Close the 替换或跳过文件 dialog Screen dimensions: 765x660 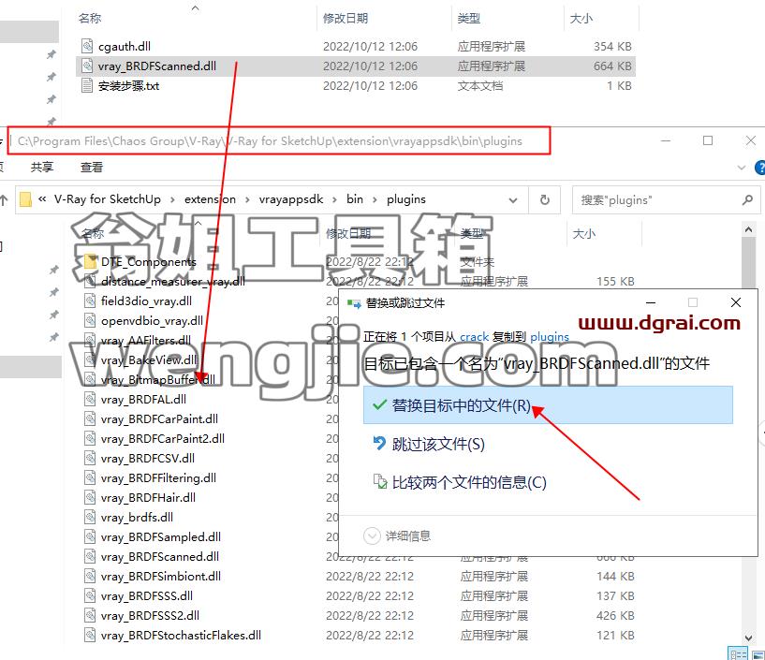tap(736, 302)
